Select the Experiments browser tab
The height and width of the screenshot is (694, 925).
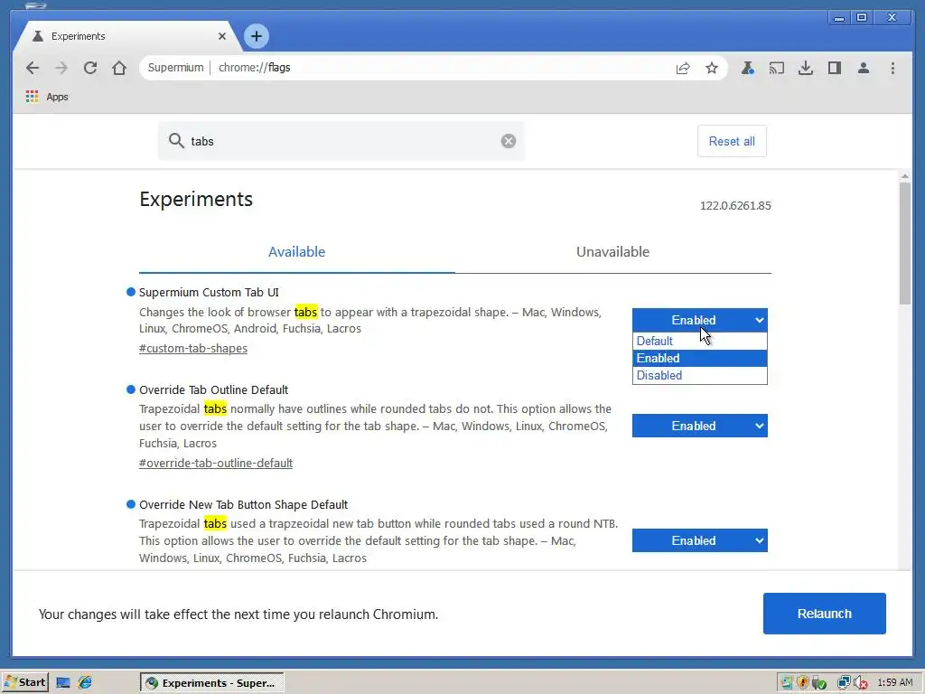(126, 36)
